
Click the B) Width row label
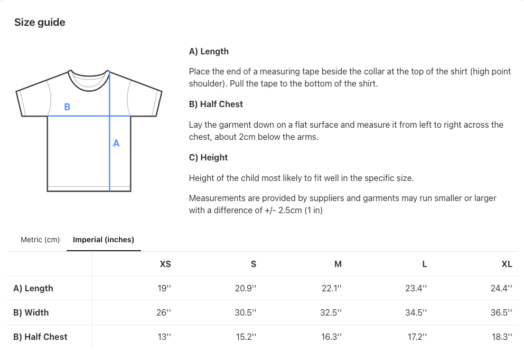point(31,312)
